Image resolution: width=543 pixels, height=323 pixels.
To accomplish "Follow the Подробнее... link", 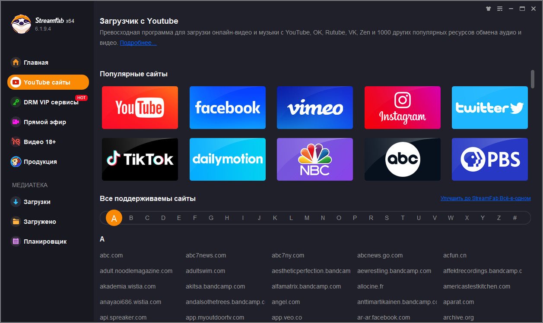I will pyautogui.click(x=138, y=43).
